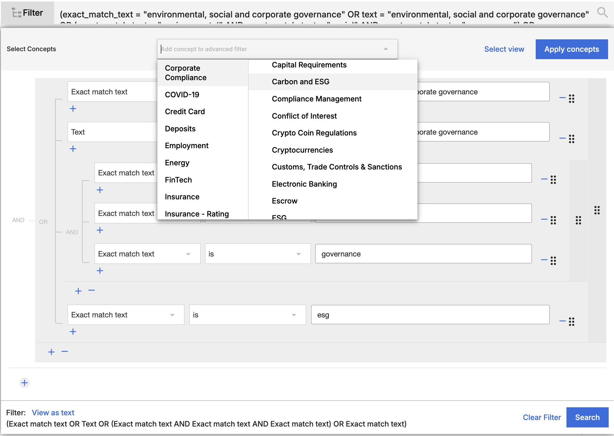Screen dimensions: 614x436
Task: Click plus icon below governance row
Action: click(x=100, y=271)
